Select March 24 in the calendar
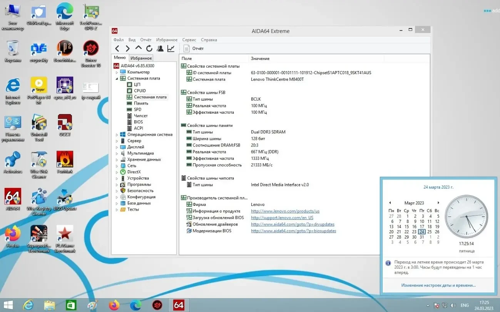The image size is (500, 312). tap(421, 232)
